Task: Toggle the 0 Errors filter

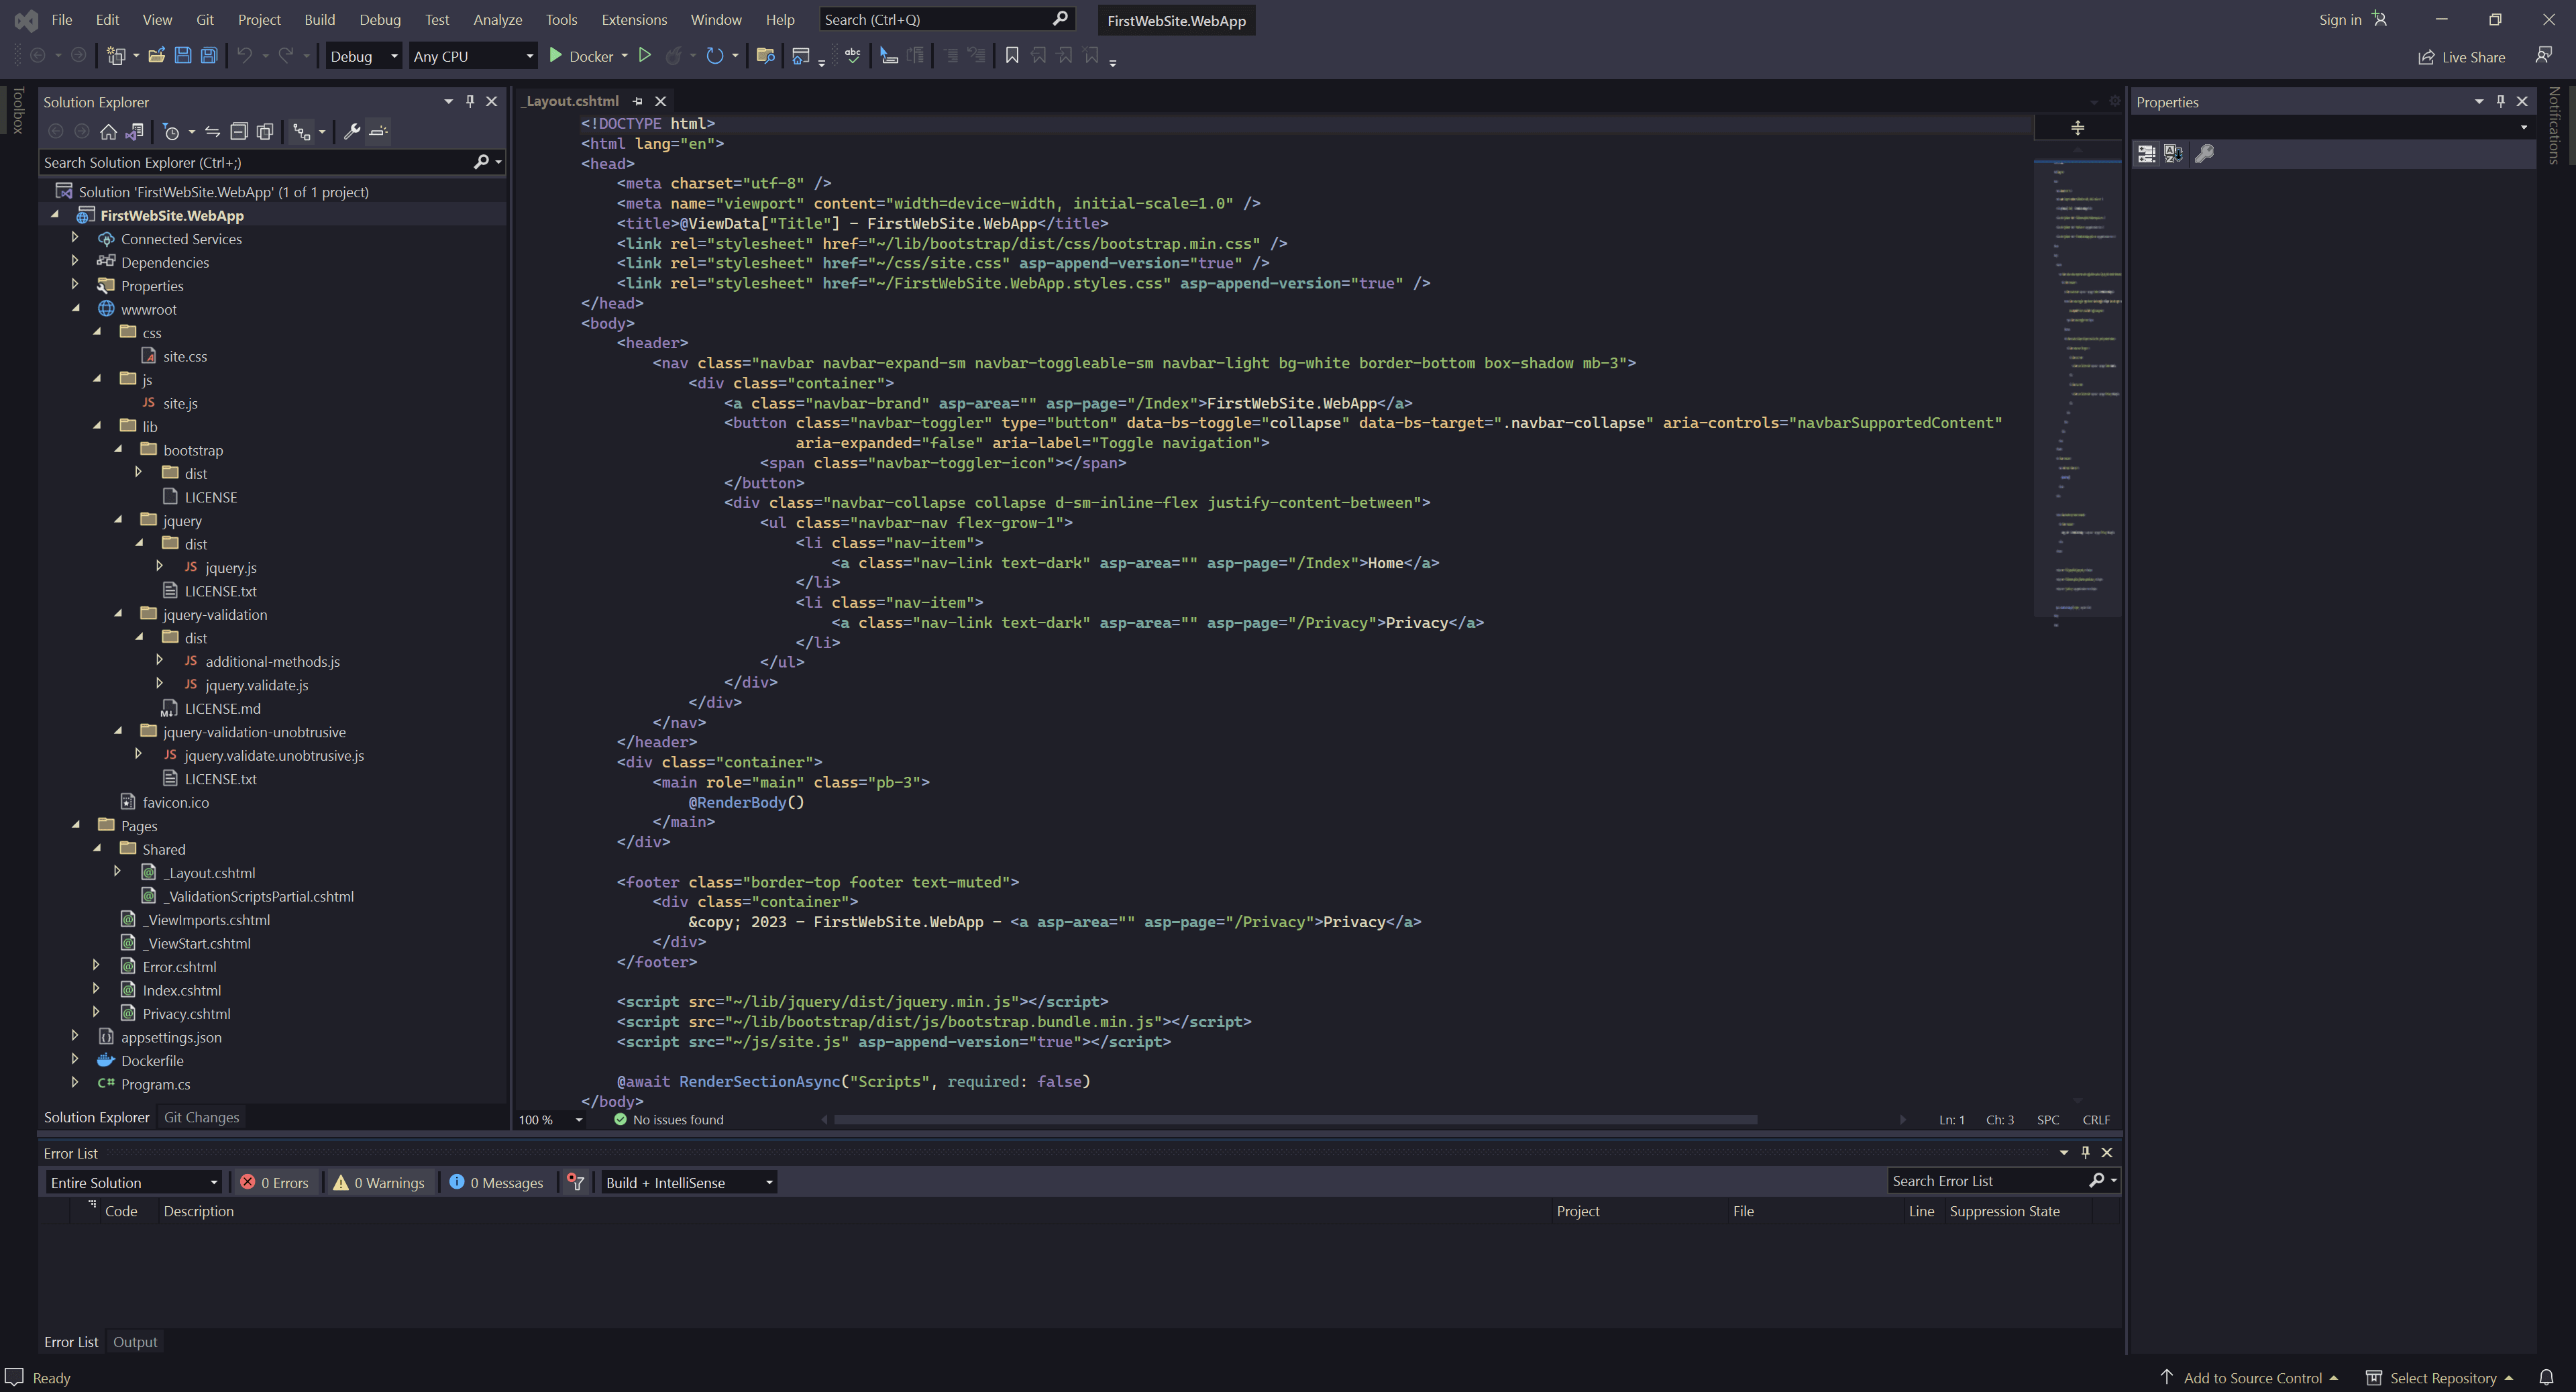Action: point(275,1182)
